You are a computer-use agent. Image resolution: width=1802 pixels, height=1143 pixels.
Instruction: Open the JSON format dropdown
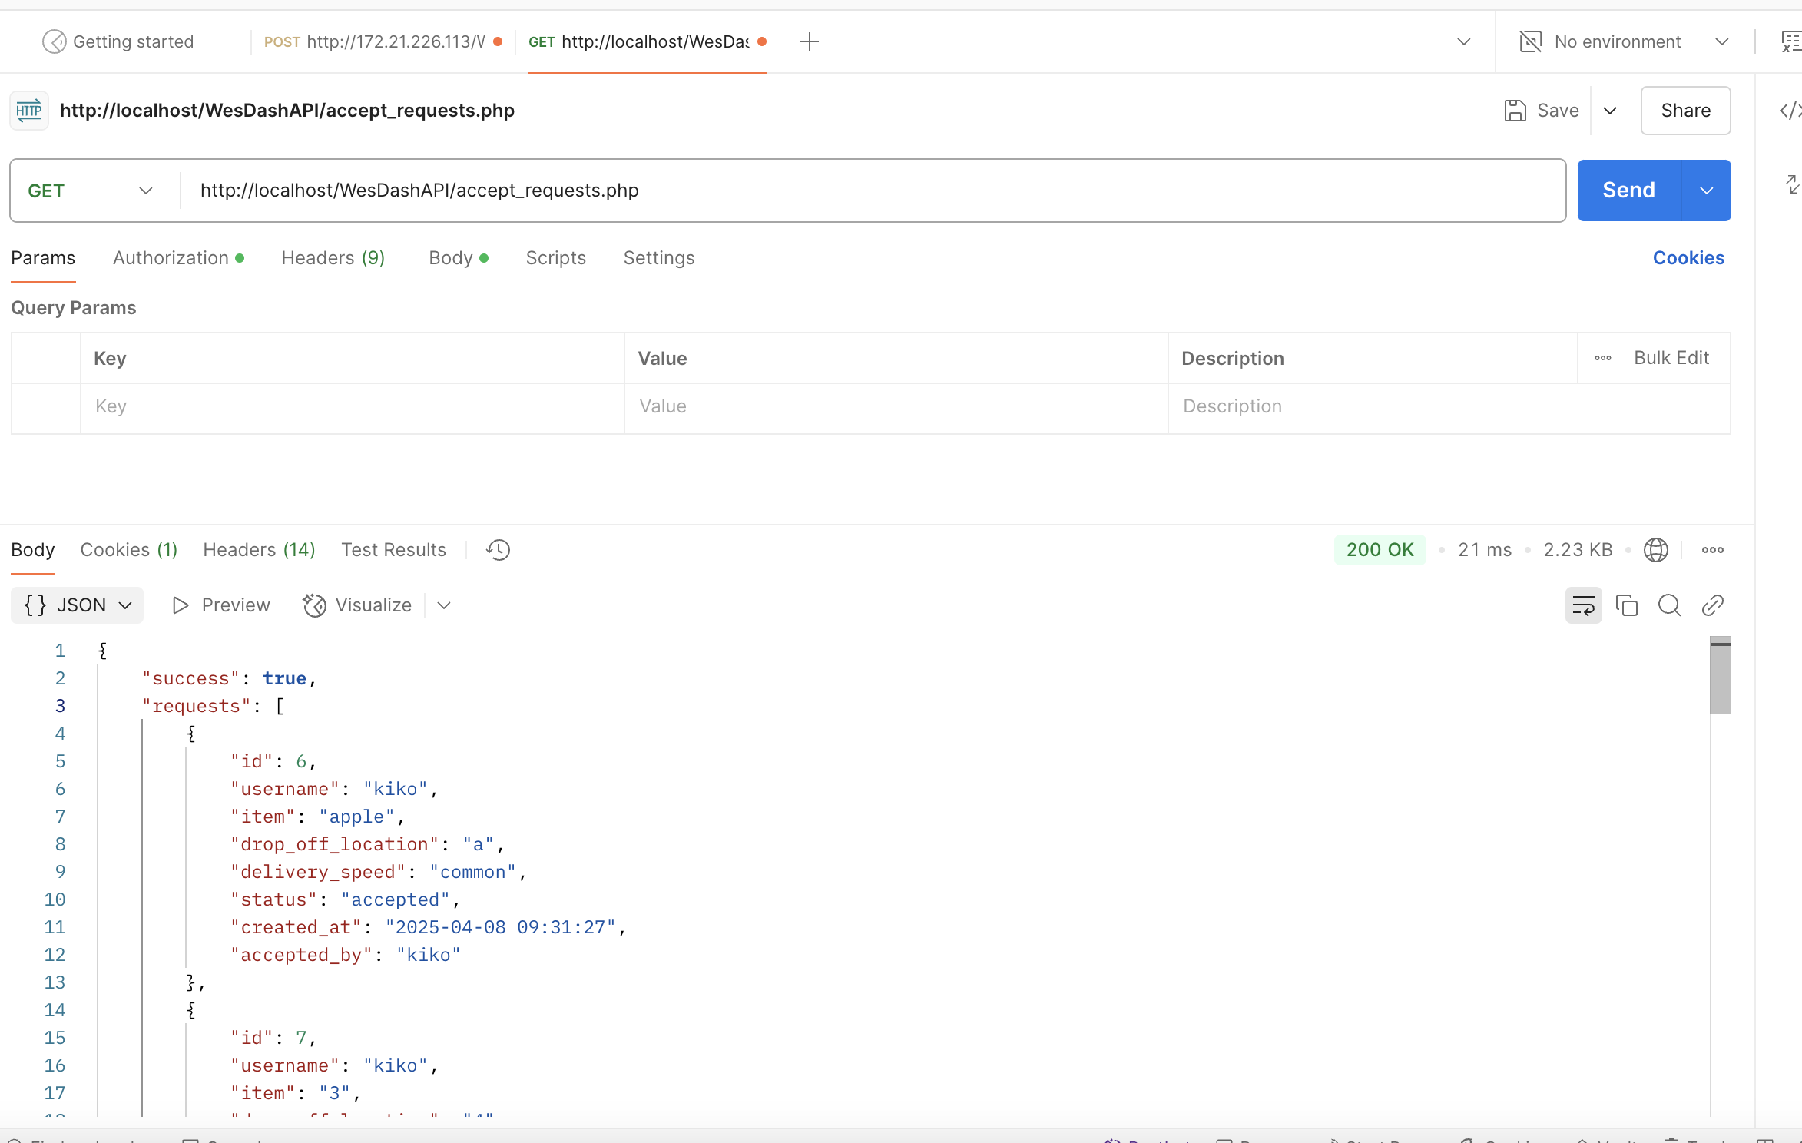(77, 605)
